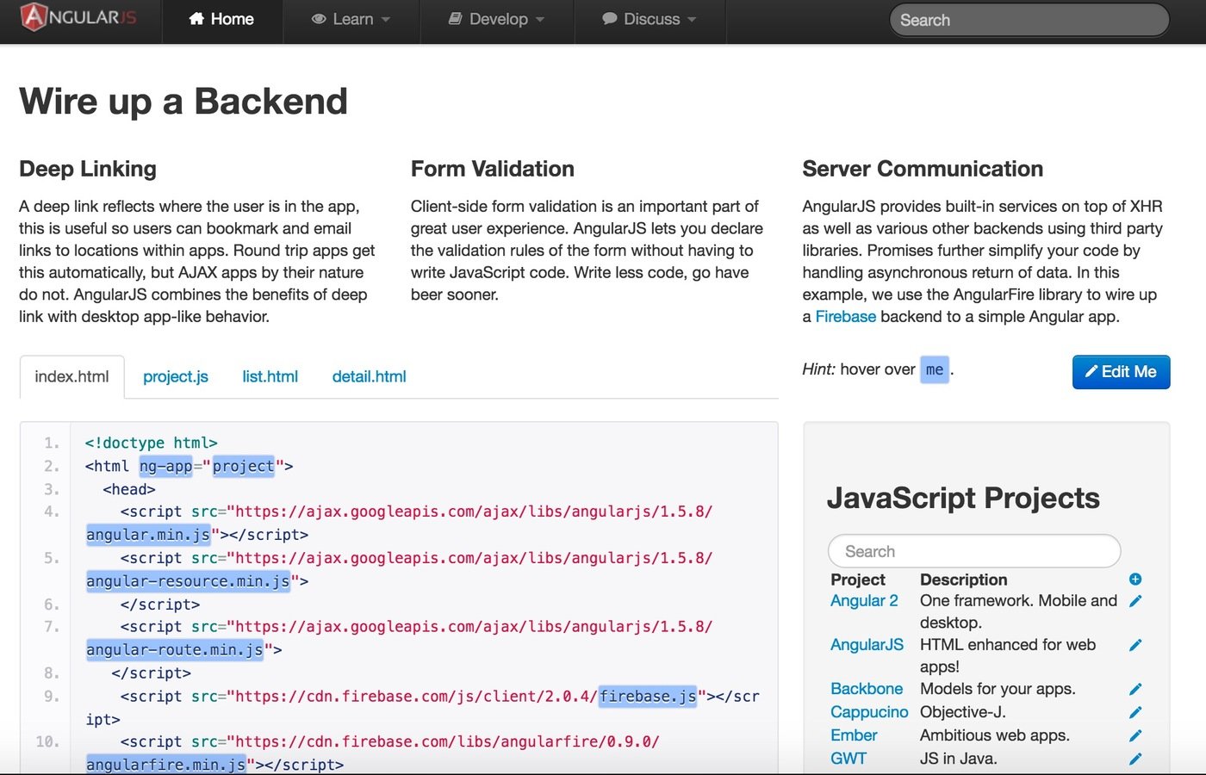Expand the Discuss dropdown menu
The image size is (1206, 775).
coord(650,19)
